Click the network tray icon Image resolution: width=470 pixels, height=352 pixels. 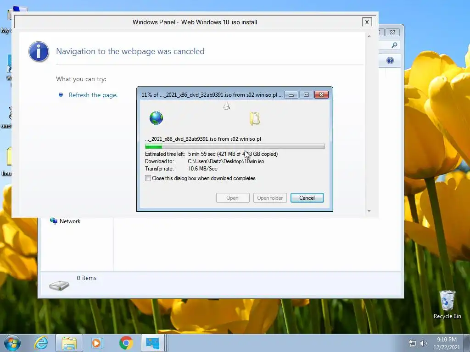(413, 343)
